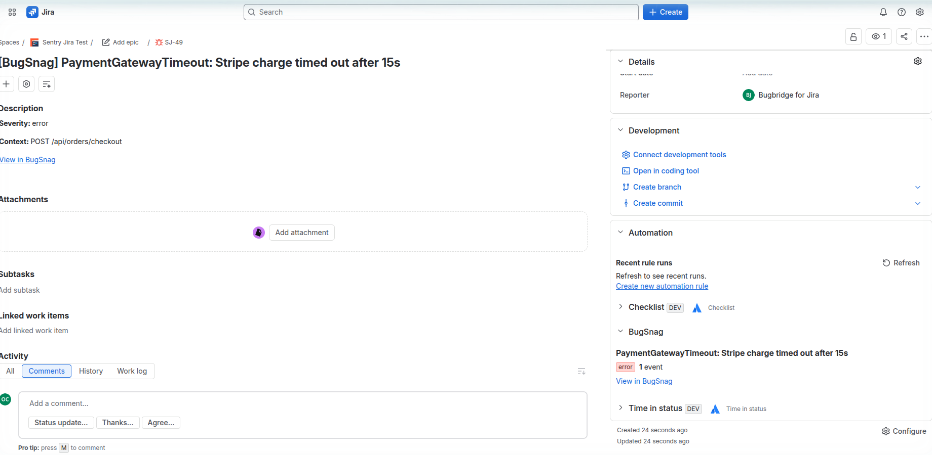Collapse the Automation section
The image size is (932, 455).
(620, 232)
